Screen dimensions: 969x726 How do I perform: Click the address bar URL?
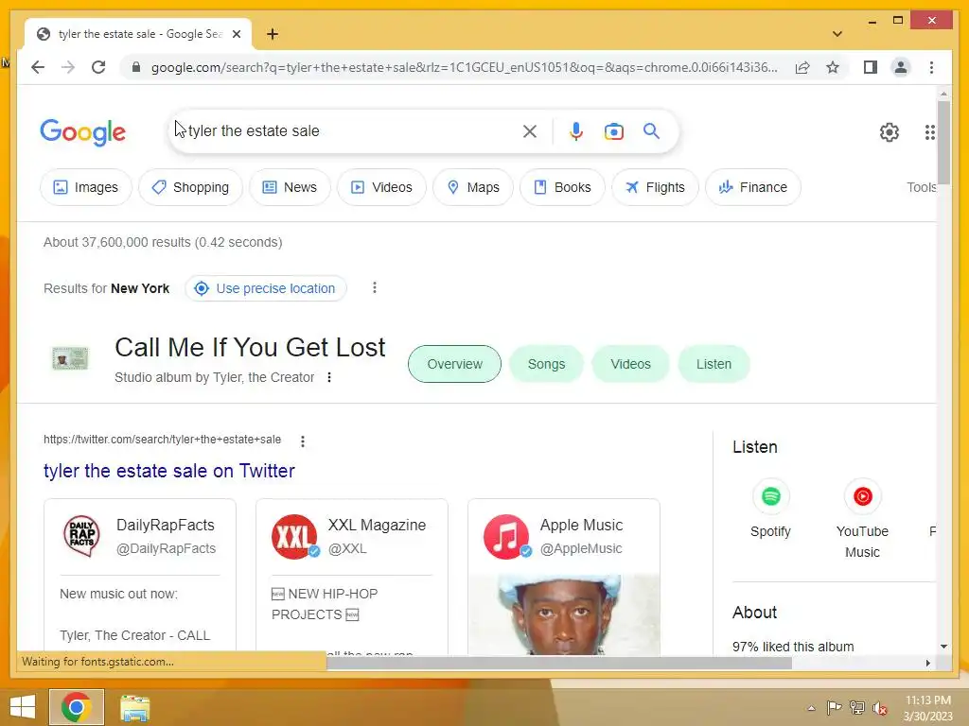pos(464,67)
